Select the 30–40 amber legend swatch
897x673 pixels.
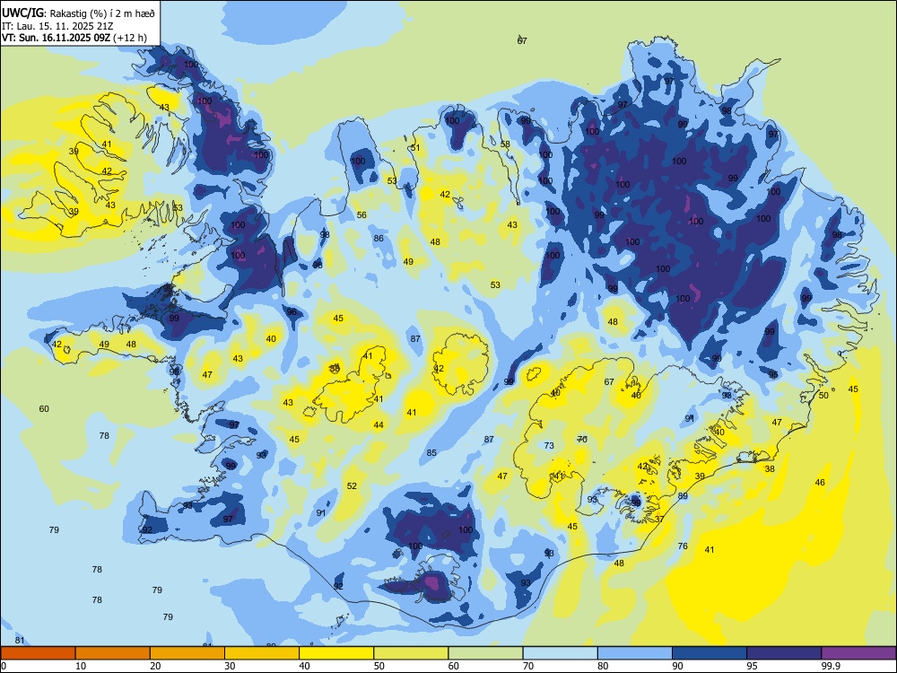coord(262,653)
